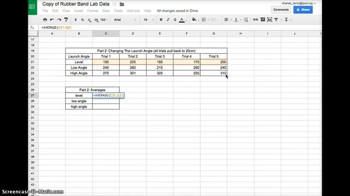Open vertical align options
This screenshot has height=196, width=350.
pyautogui.click(x=236, y=20)
